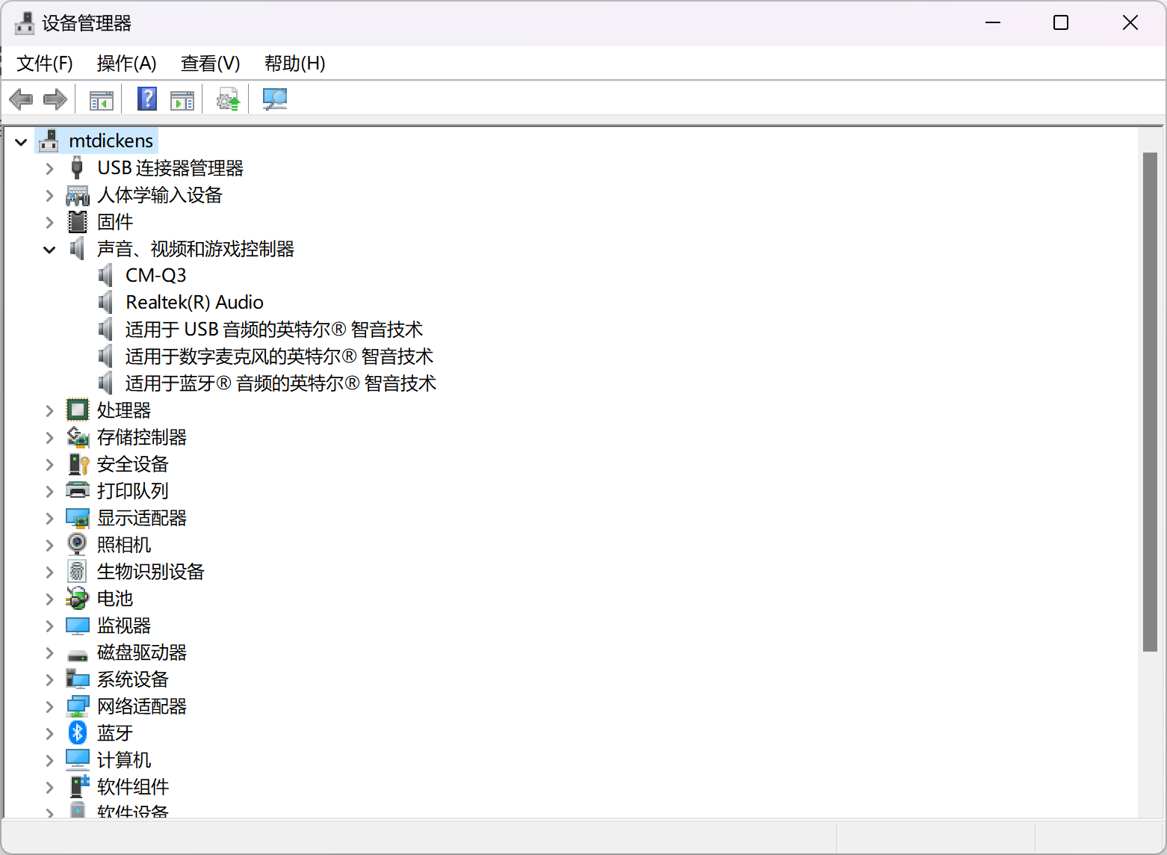Expand the 处理器 category
This screenshot has width=1167, height=855.
coord(49,411)
